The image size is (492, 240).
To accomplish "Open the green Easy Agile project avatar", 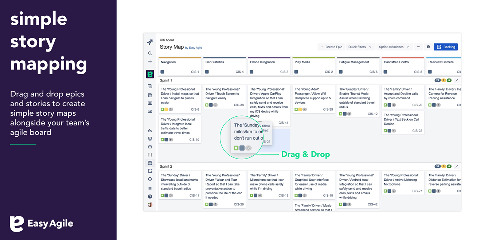I will point(150,74).
